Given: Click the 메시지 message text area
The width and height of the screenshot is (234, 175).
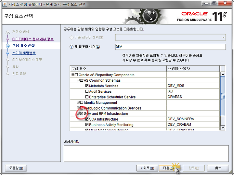Looking at the screenshot, I should [x=146, y=154].
